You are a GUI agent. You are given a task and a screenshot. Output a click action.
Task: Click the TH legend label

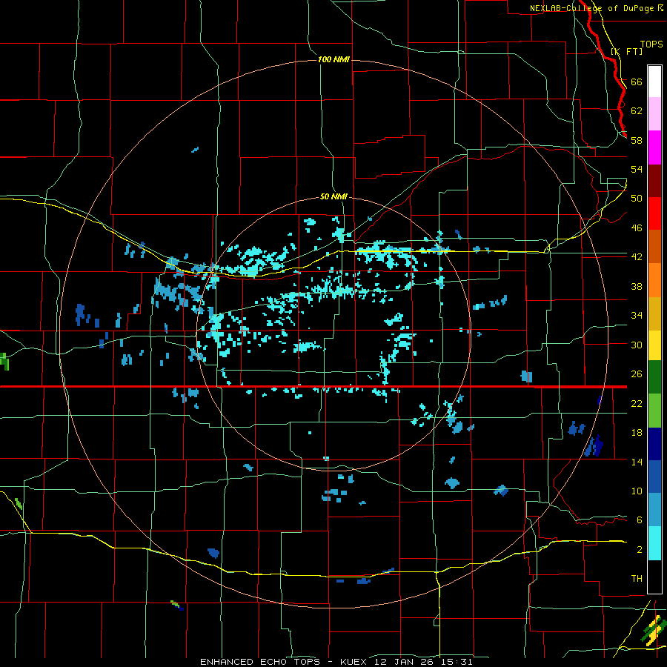[637, 578]
